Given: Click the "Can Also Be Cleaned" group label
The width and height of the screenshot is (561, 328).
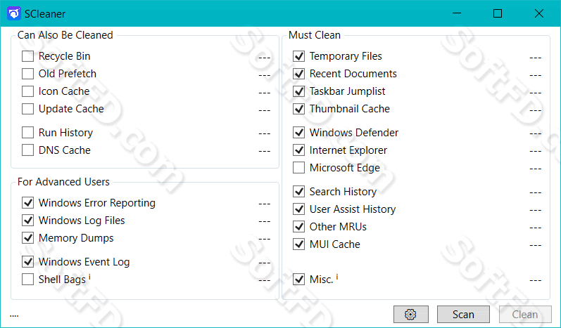Looking at the screenshot, I should [x=65, y=35].
